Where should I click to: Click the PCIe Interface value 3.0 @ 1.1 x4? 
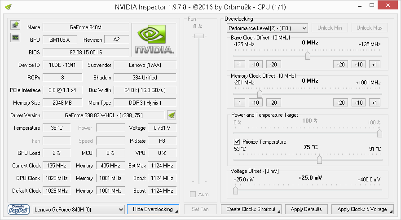tap(62, 90)
